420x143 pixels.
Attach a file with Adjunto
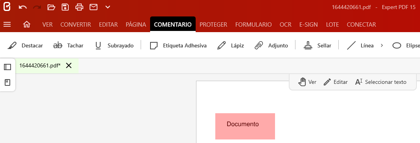tap(271, 46)
